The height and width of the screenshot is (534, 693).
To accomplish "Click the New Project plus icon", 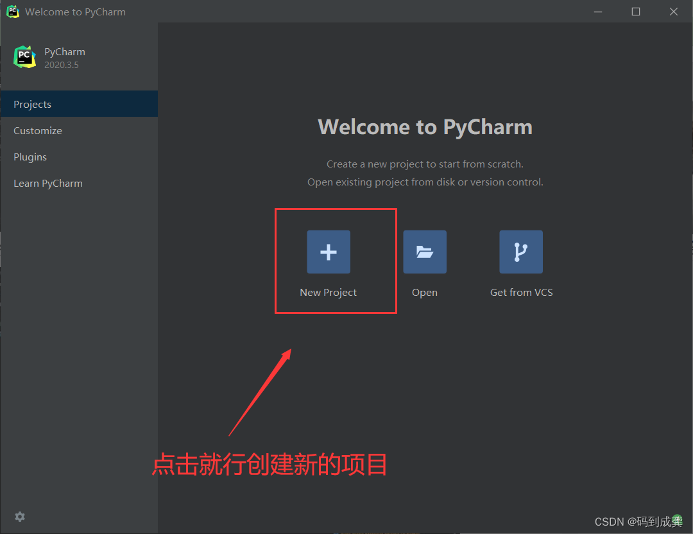I will [x=328, y=252].
